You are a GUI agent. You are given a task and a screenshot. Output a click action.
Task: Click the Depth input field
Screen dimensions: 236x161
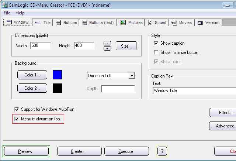(118, 89)
